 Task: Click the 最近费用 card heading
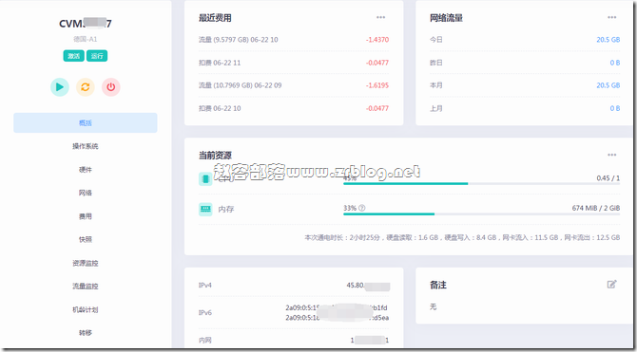coord(215,18)
